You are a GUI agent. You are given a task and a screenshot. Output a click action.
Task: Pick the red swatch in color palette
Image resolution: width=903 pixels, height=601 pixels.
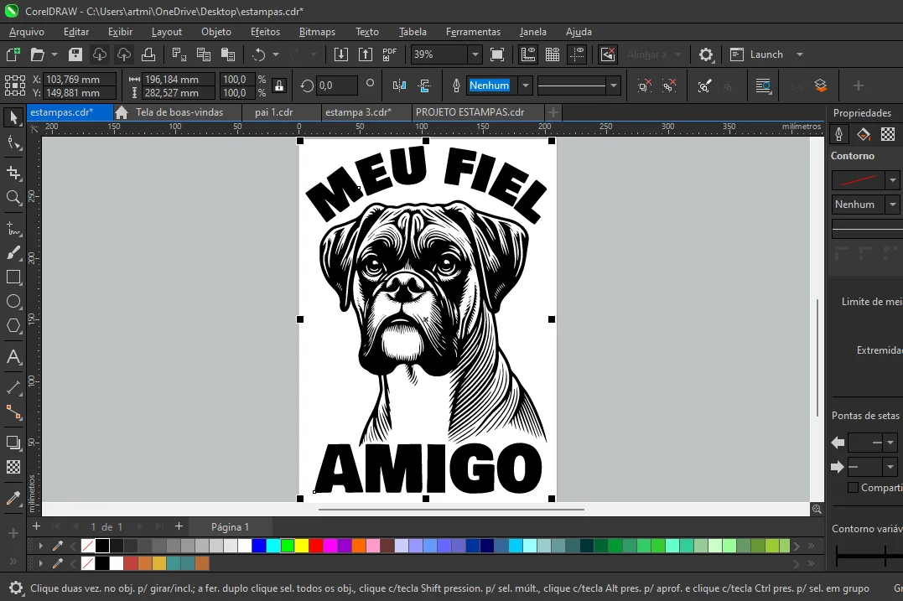(315, 545)
